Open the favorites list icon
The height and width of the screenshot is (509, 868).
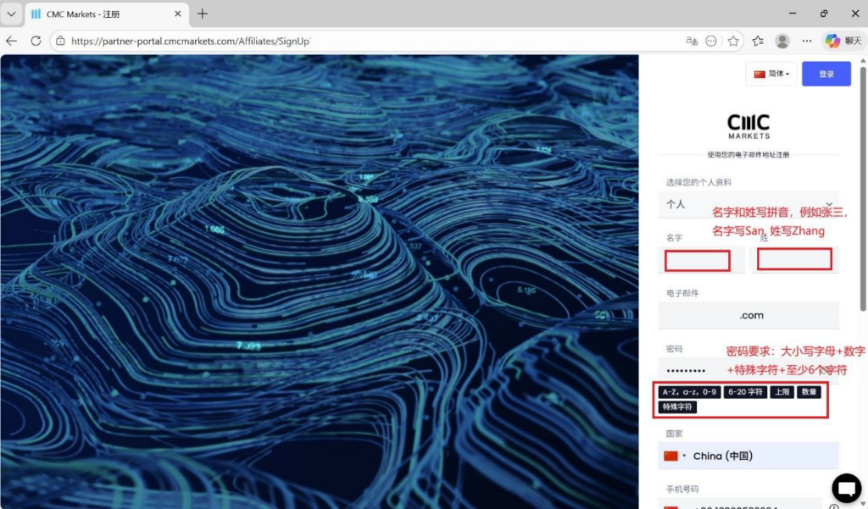coord(758,41)
